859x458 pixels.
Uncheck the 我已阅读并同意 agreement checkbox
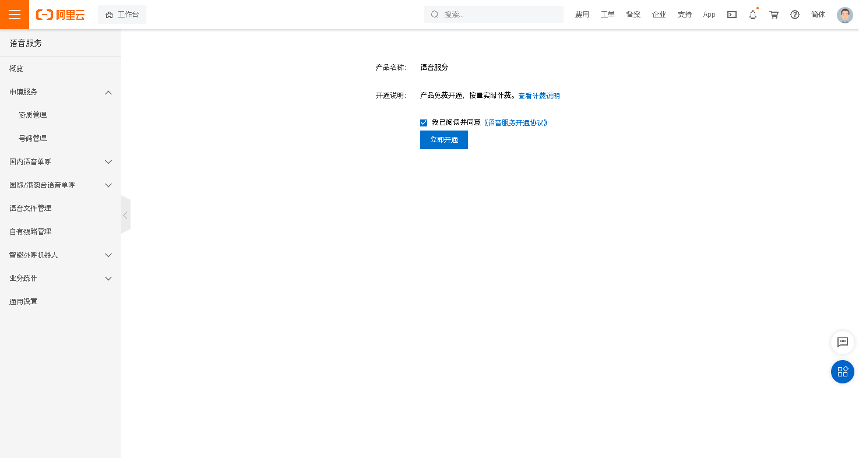point(424,123)
